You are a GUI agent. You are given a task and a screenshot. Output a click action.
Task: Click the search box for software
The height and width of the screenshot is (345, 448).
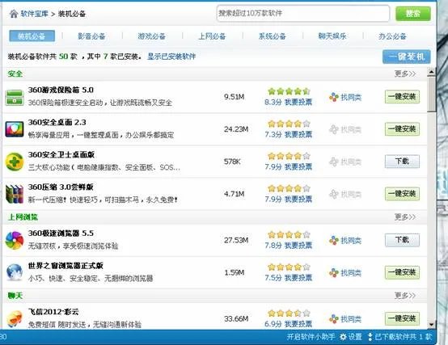tap(303, 13)
